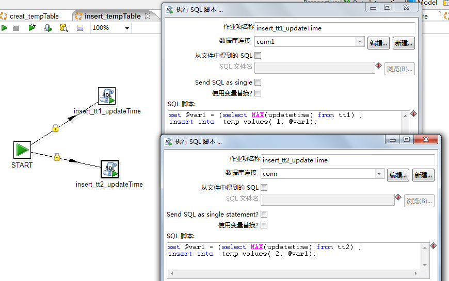Click variable diamond beside tt1 SQL script area
The image size is (449, 281).
tap(413, 114)
